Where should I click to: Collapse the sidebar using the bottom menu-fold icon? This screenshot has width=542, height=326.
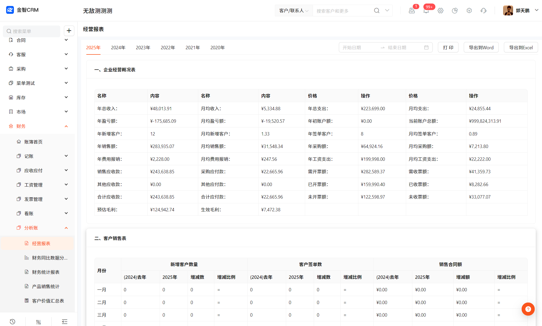[65, 322]
